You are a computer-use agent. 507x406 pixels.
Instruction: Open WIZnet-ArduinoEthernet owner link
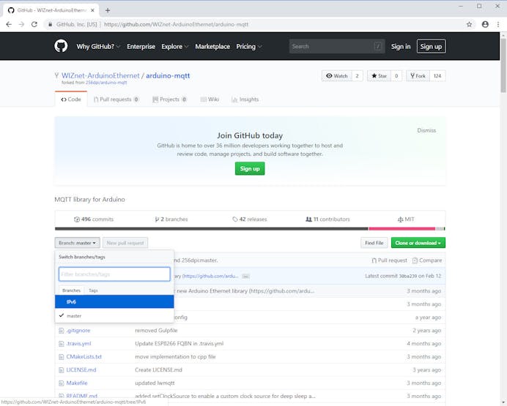pyautogui.click(x=100, y=75)
